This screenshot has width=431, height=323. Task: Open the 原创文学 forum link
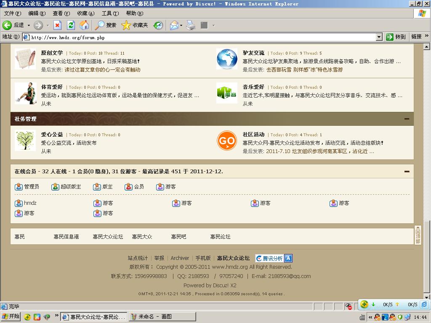(x=52, y=53)
